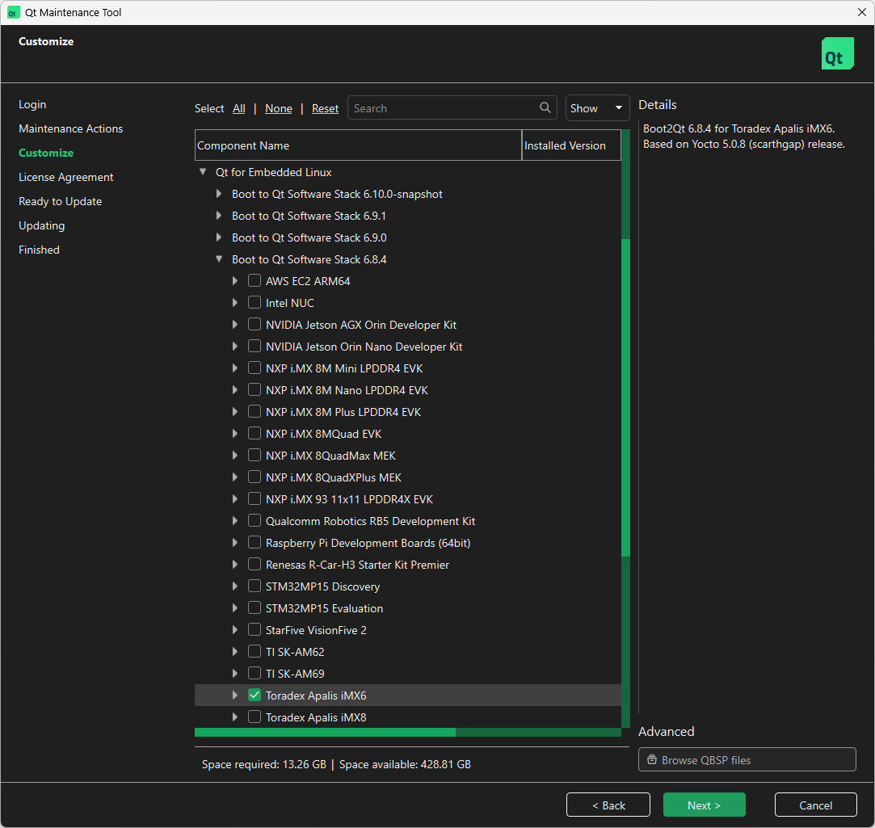Screen dimensions: 875x828
Task: Enable Raspberry Pi Development Boards (64bit) checkbox
Action: (x=255, y=543)
